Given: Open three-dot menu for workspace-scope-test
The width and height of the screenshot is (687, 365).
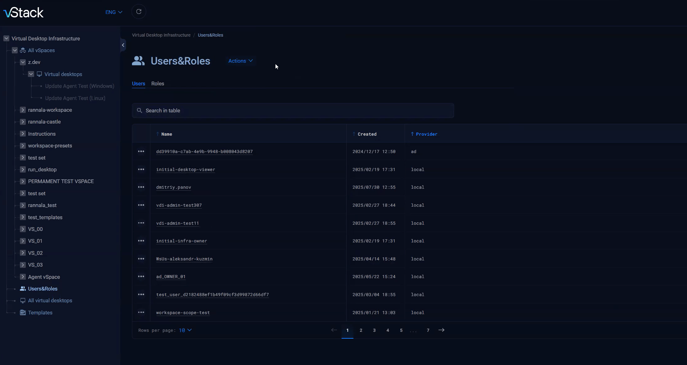Looking at the screenshot, I should (x=141, y=313).
